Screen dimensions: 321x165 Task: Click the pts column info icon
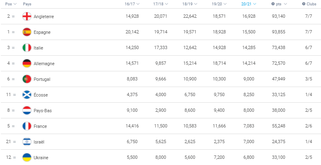[x=273, y=4]
